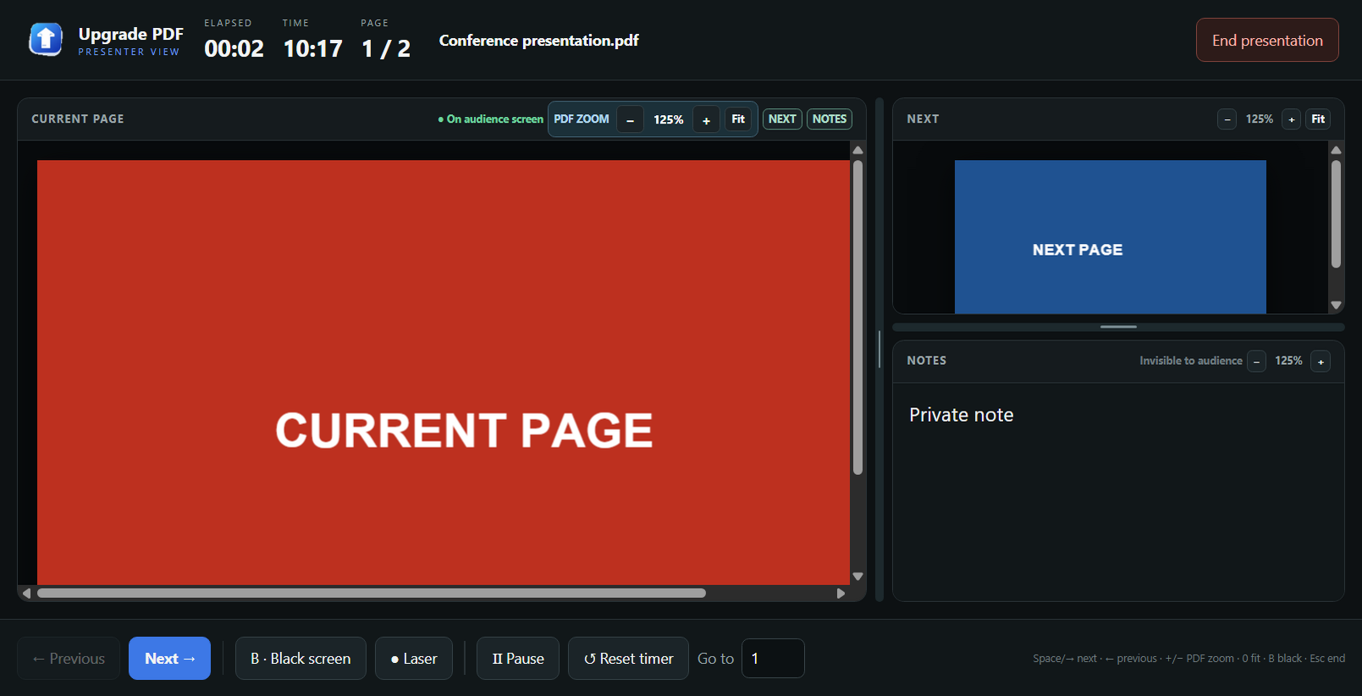This screenshot has height=696, width=1362.
Task: Click the Invisible to audience label
Action: tap(1190, 361)
